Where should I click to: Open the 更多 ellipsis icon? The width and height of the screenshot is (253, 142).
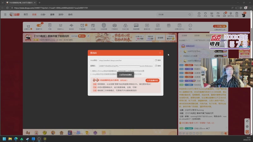tap(190, 27)
